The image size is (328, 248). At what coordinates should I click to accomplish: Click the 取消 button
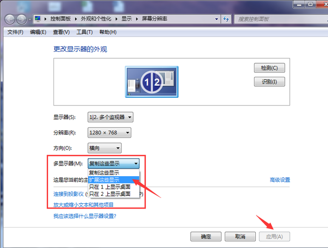pyautogui.click(x=240, y=237)
